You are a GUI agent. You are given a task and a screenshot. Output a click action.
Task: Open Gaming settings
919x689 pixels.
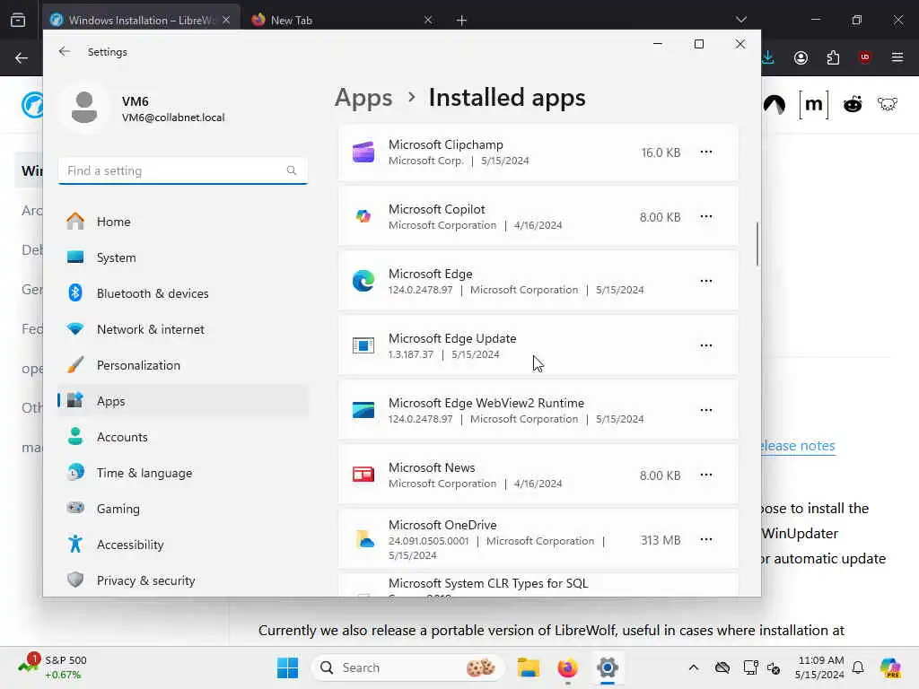pos(183,509)
